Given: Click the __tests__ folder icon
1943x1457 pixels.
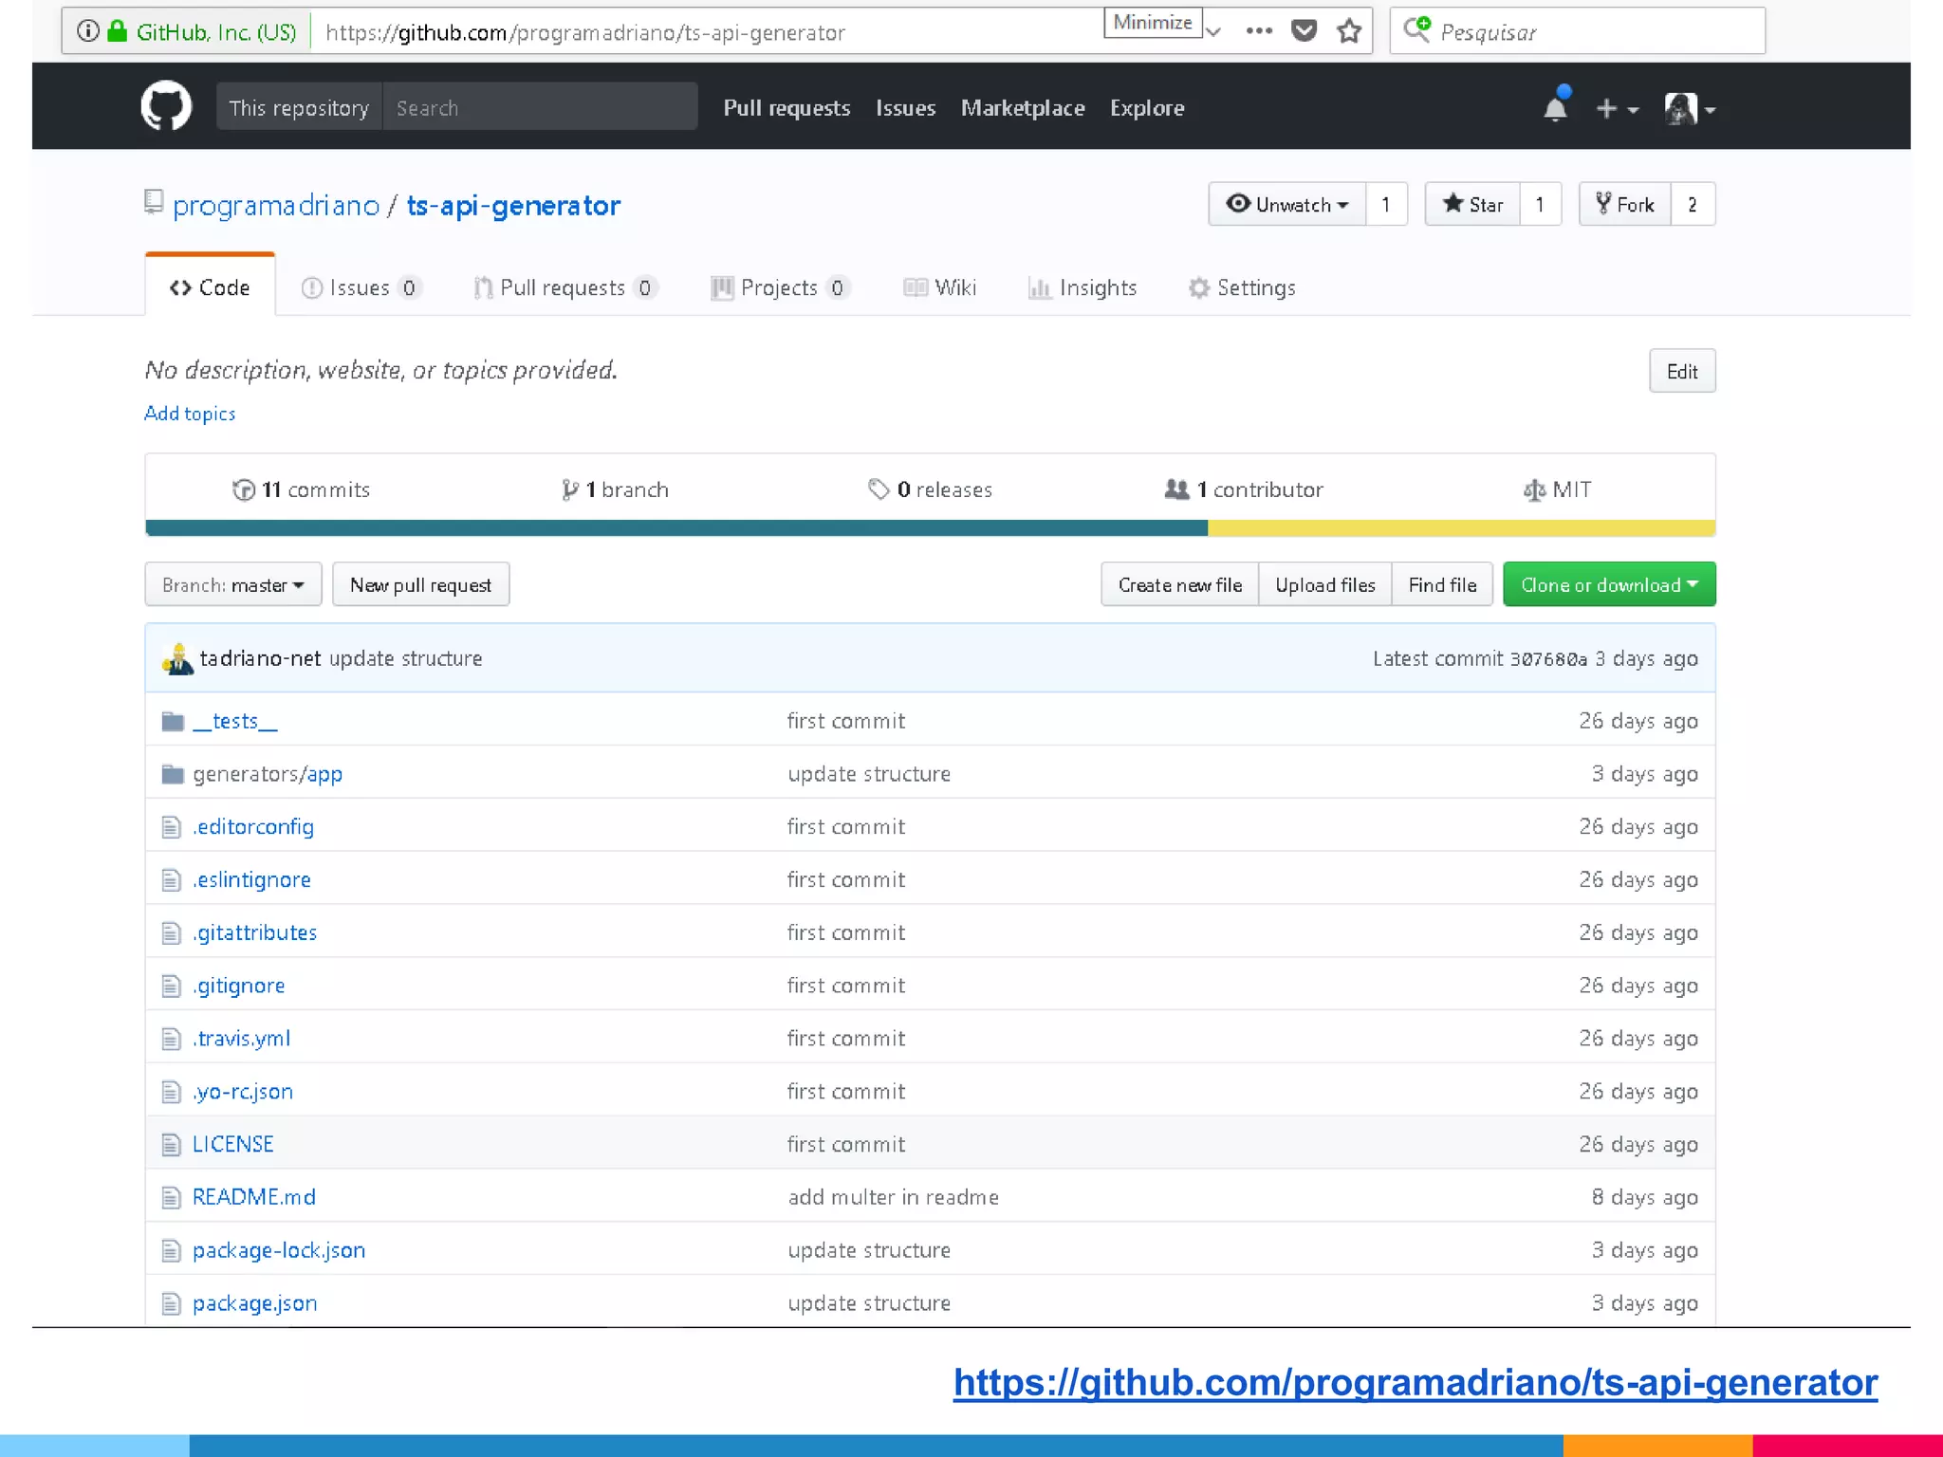Looking at the screenshot, I should tap(173, 722).
